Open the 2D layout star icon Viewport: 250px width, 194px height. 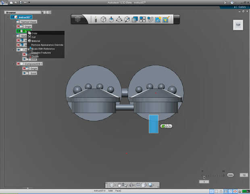click(x=158, y=19)
